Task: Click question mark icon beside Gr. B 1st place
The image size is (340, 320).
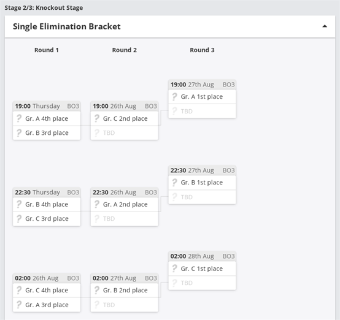Action: 174,183
